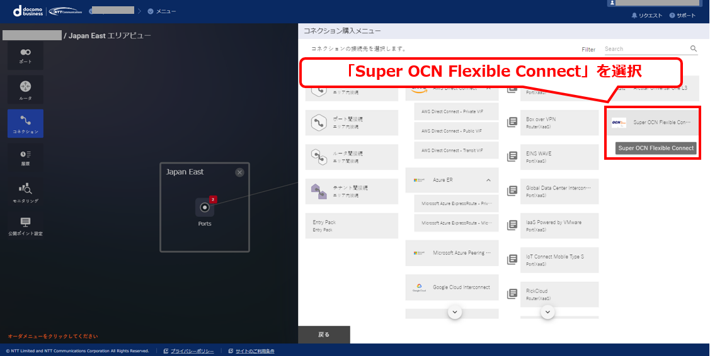This screenshot has height=356, width=710.
Task: Select the Entry Pack card
Action: (352, 226)
